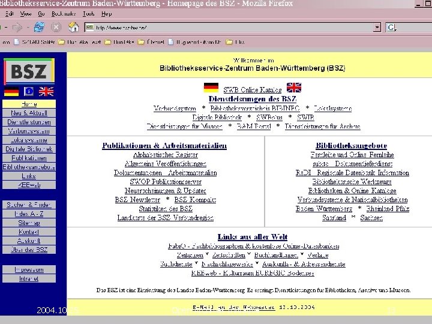
Task: Open the address bar history dropdown arrow
Action: [x=377, y=27]
